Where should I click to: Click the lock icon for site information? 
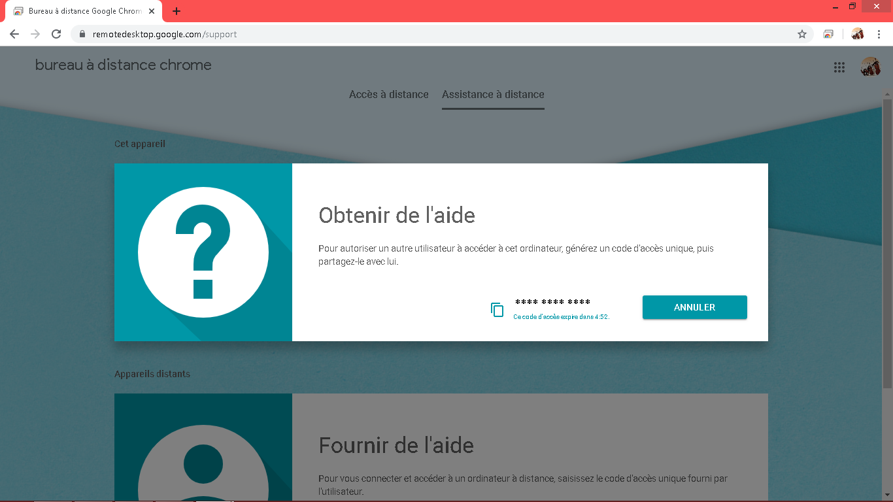pos(82,34)
